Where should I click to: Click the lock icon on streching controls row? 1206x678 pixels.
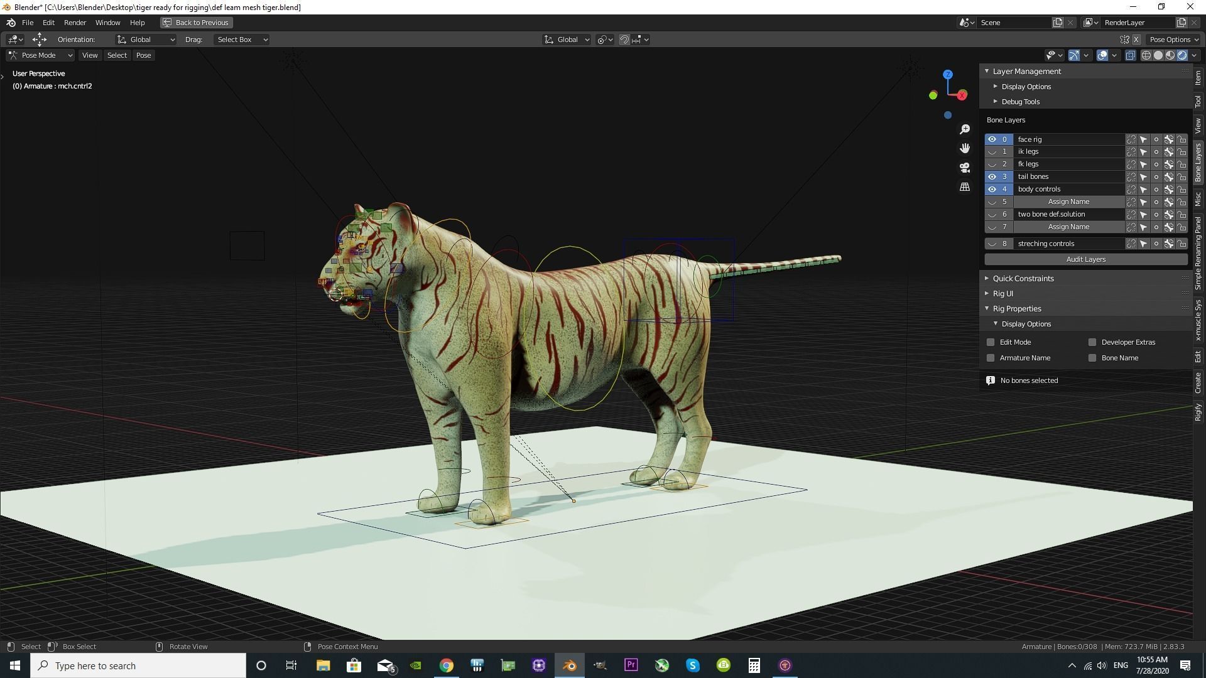1182,244
